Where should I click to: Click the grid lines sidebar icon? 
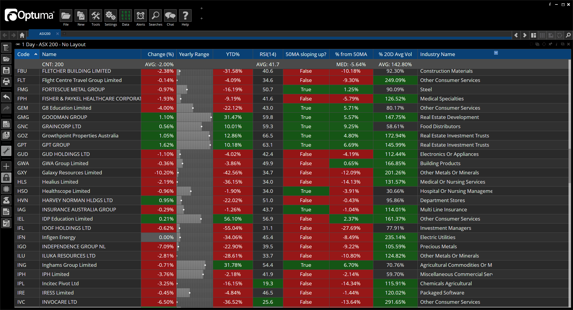click(x=6, y=189)
